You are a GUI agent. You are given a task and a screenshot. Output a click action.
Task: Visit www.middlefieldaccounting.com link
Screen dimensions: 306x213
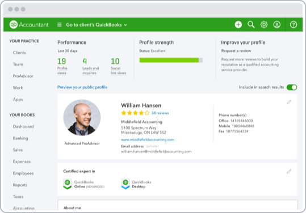point(148,139)
